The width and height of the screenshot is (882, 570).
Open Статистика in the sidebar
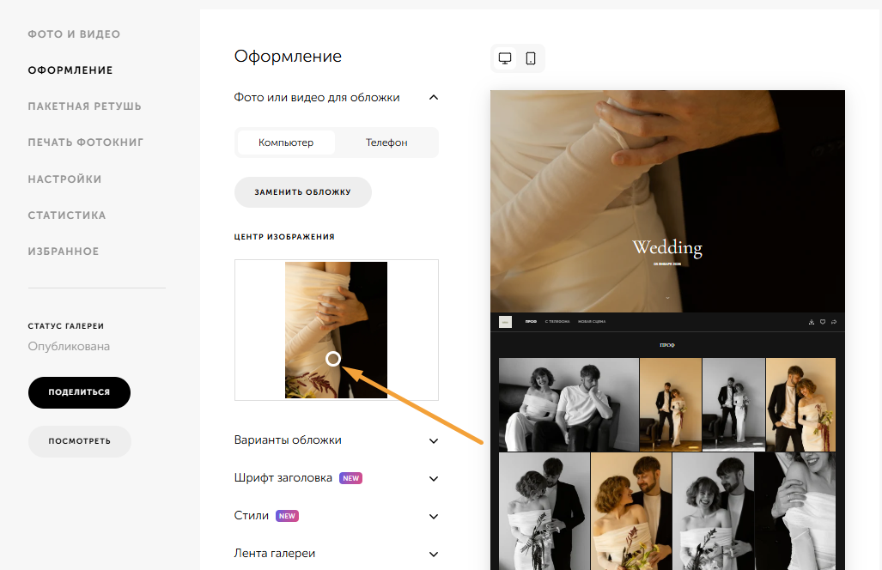click(x=67, y=215)
